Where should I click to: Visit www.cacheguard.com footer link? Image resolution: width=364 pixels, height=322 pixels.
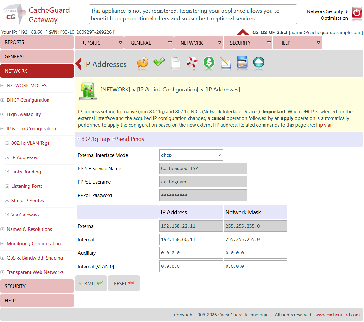point(337,315)
